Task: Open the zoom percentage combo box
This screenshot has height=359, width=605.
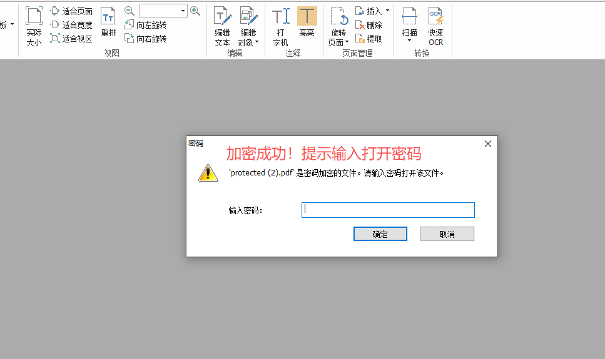Action: click(163, 11)
